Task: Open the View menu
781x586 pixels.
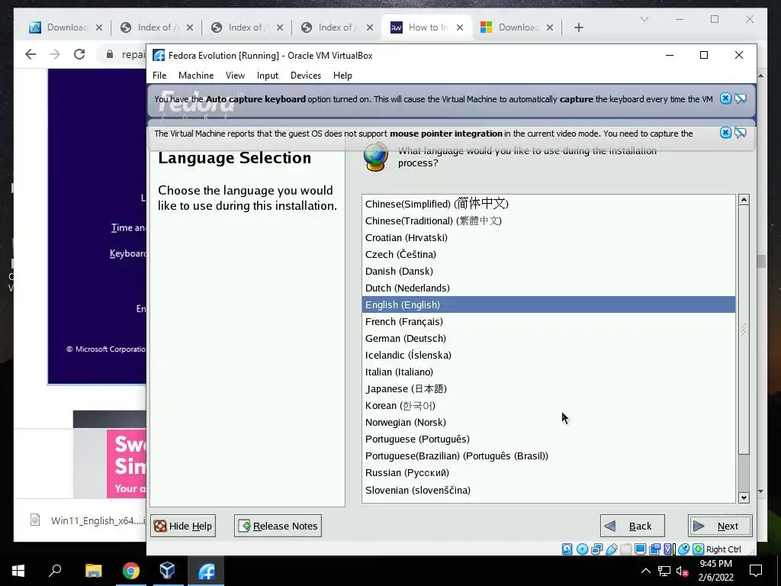Action: [235, 76]
